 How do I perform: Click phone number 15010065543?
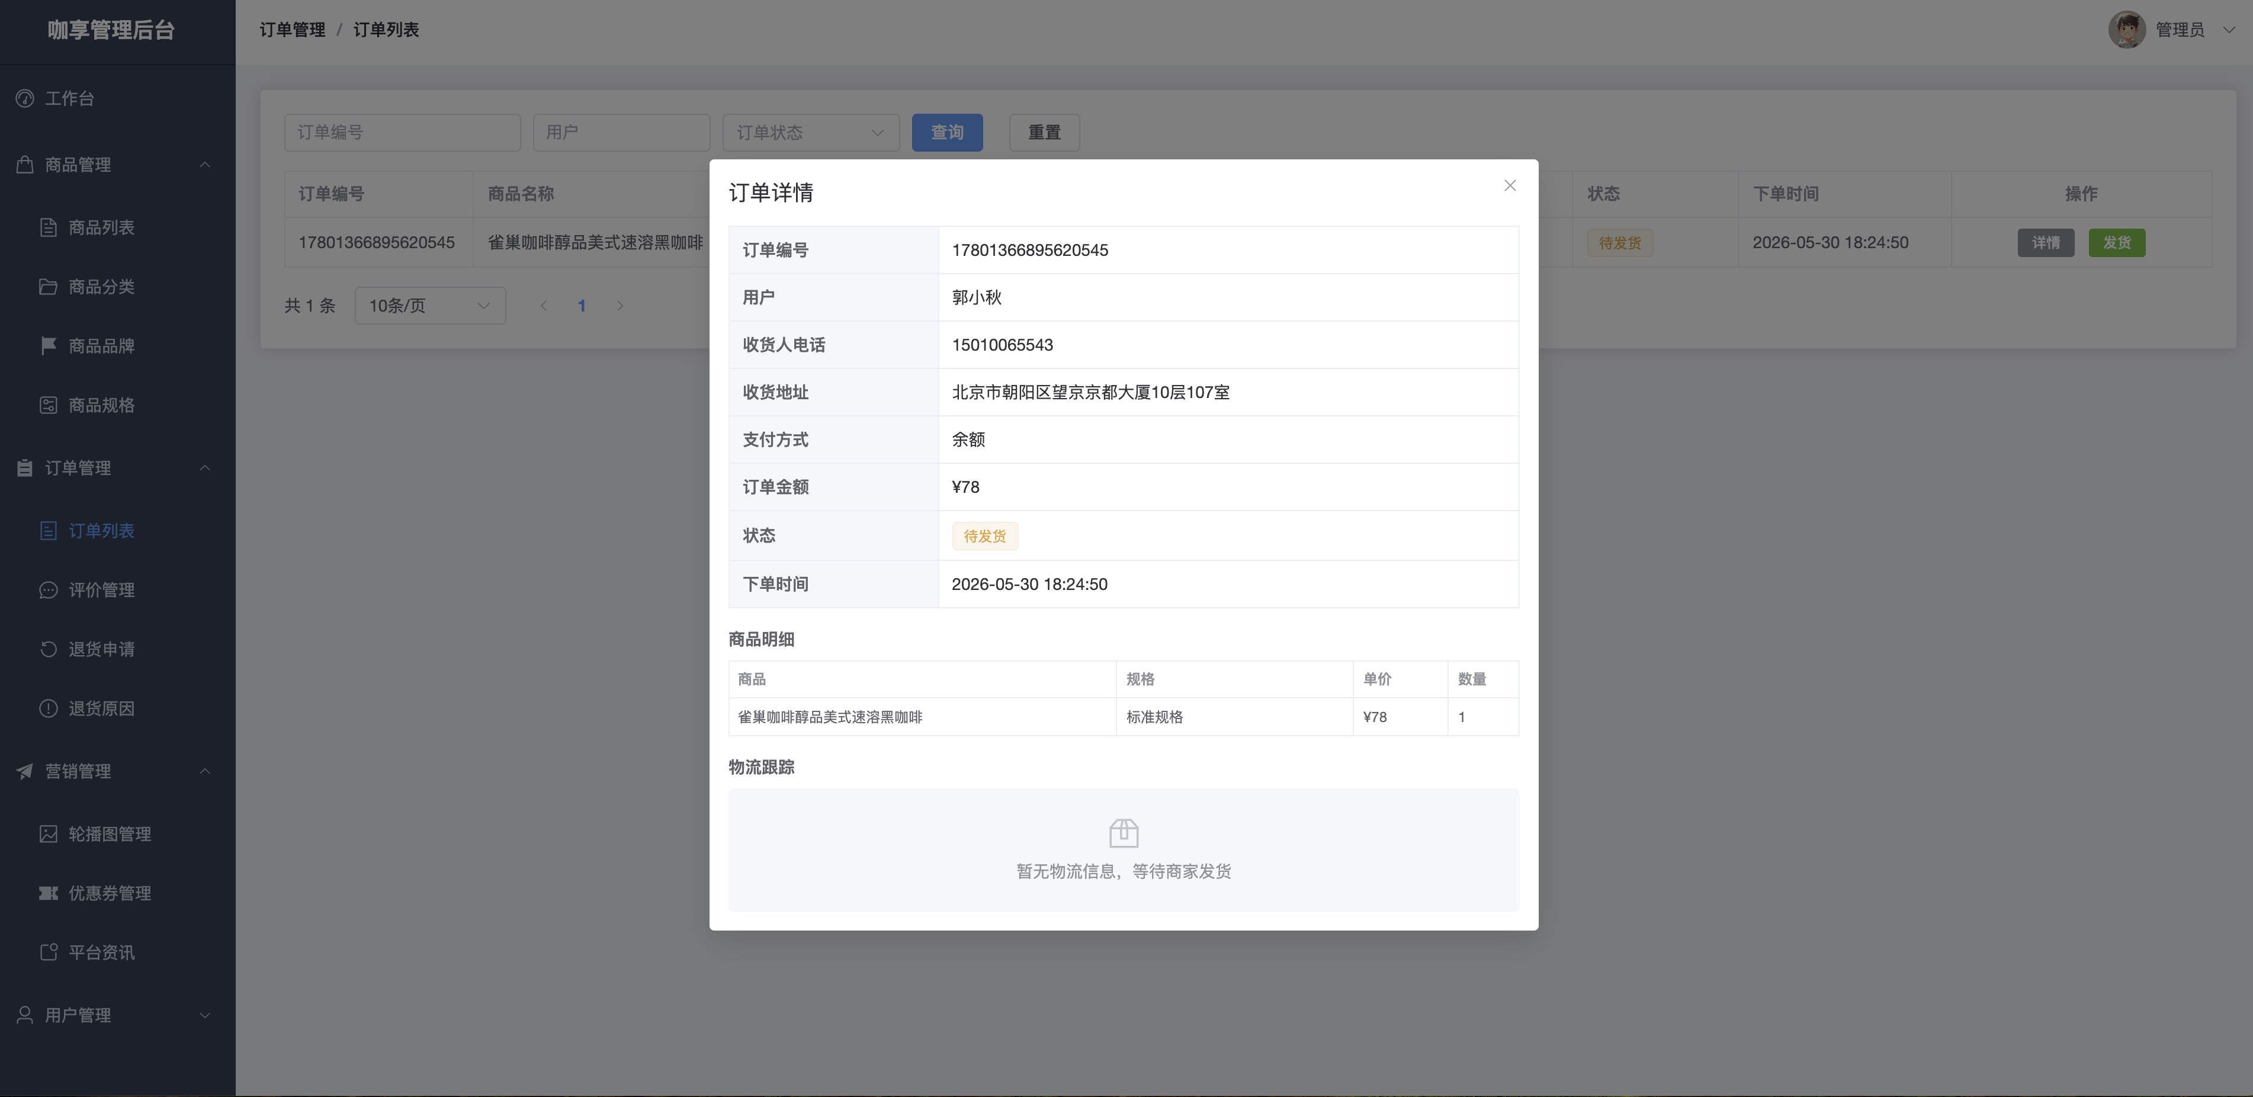[1002, 345]
